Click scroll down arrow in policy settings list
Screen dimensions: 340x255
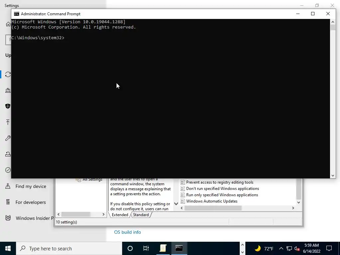pyautogui.click(x=298, y=202)
